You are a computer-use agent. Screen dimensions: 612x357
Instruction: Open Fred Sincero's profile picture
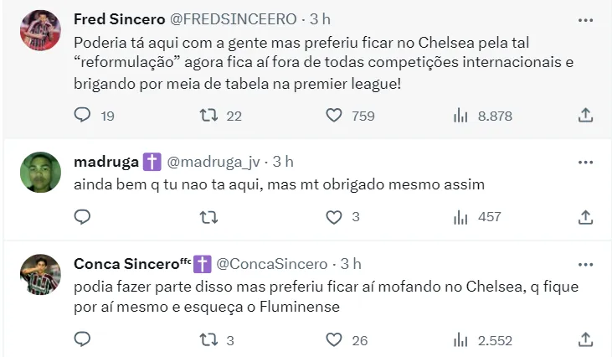40,31
